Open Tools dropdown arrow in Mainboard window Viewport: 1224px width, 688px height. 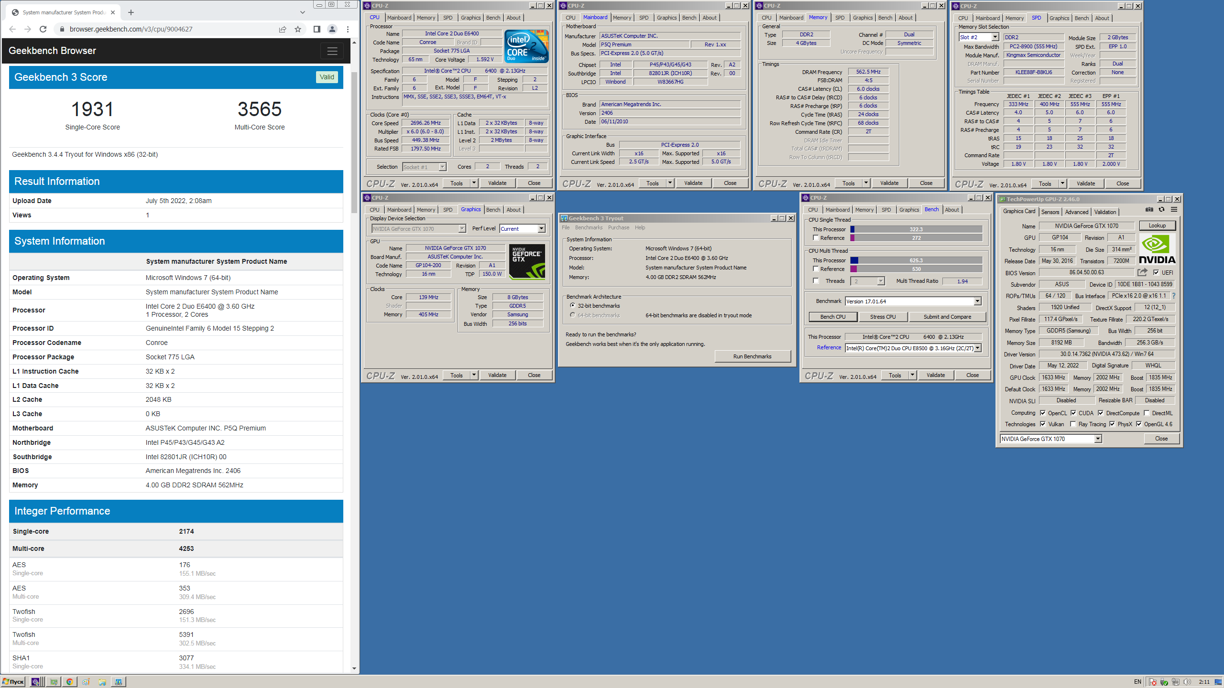[x=670, y=183]
